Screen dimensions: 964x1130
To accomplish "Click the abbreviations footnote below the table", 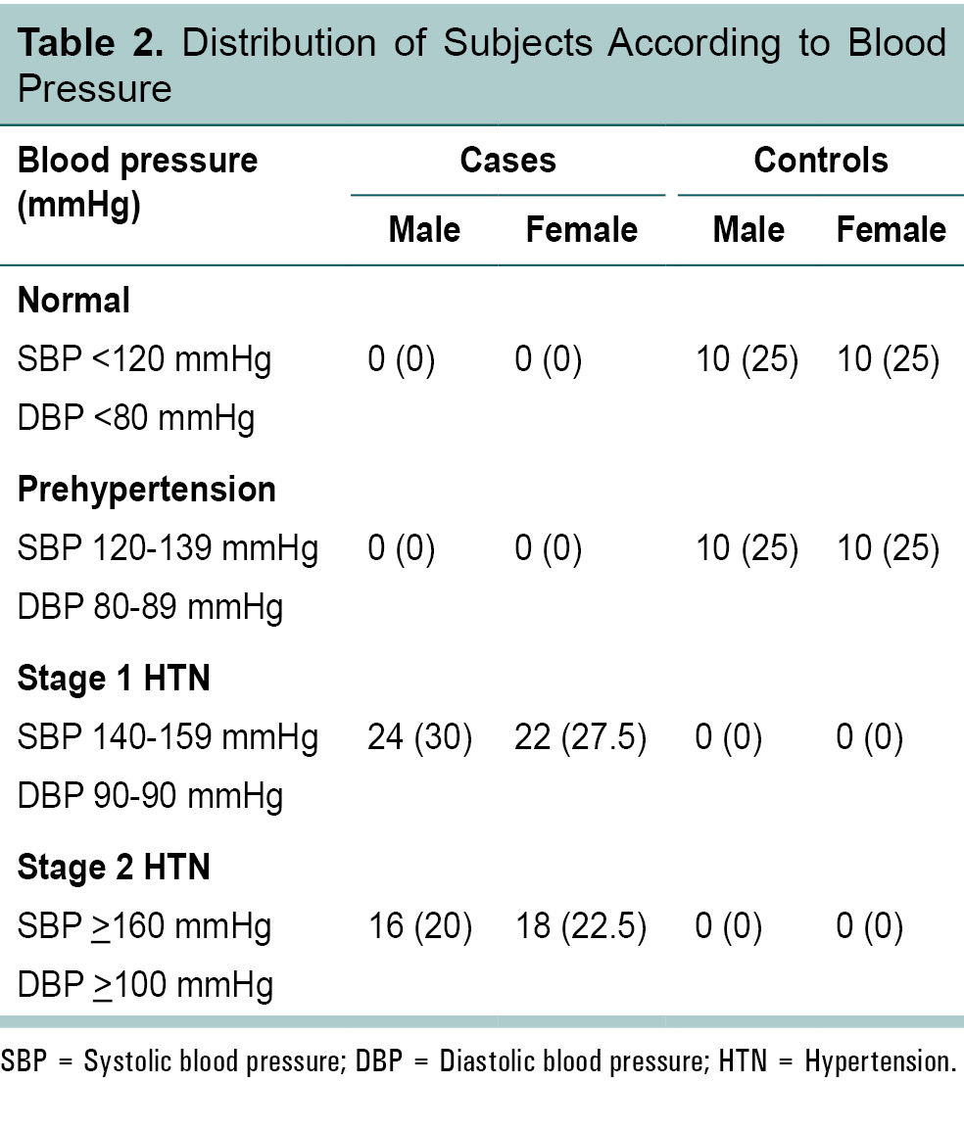I will tap(478, 1061).
